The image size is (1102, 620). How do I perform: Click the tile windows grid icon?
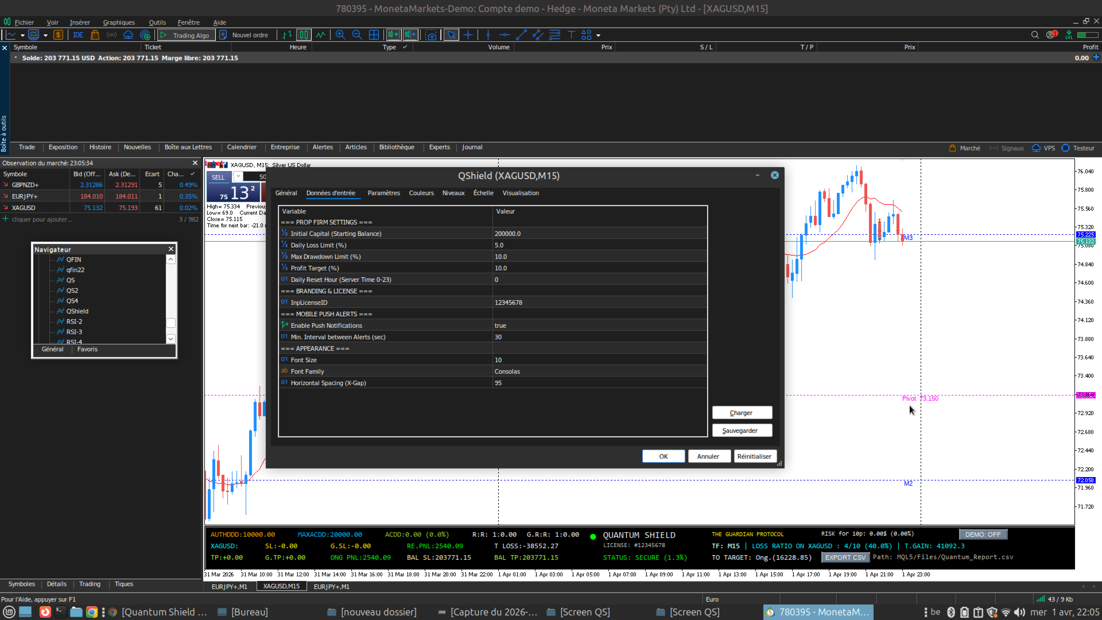point(374,35)
